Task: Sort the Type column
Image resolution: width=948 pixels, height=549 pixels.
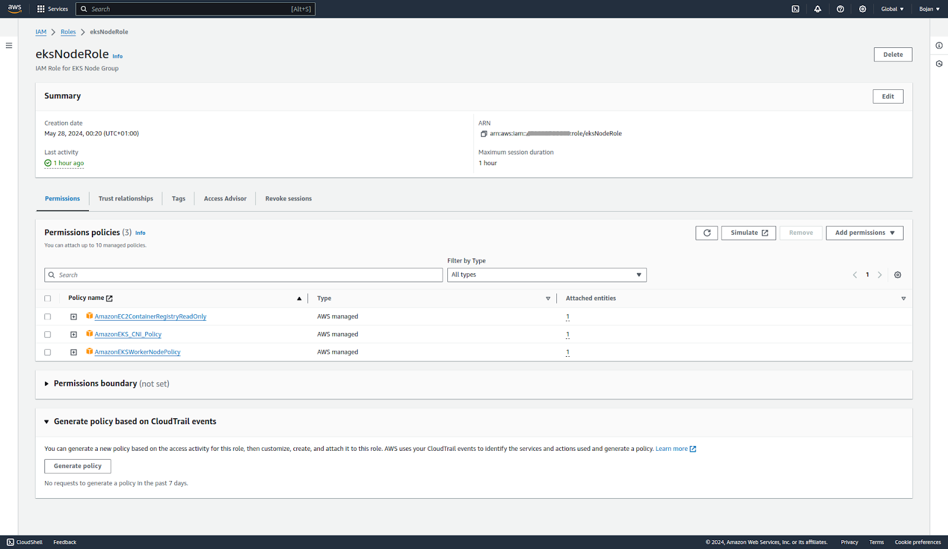Action: tap(548, 299)
